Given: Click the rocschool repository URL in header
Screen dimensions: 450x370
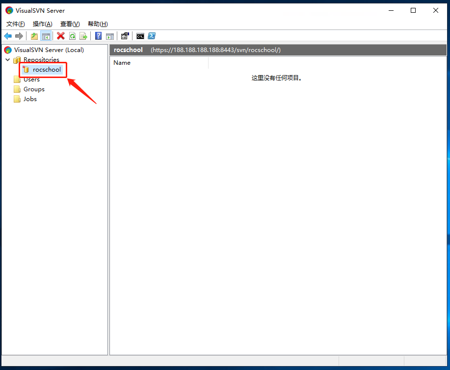Looking at the screenshot, I should (x=215, y=50).
